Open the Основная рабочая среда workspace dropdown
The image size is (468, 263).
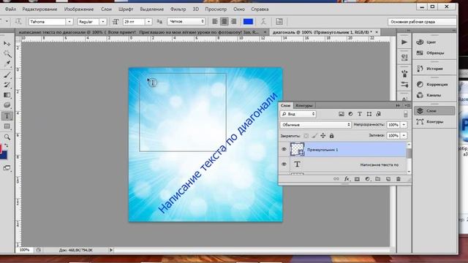point(422,21)
